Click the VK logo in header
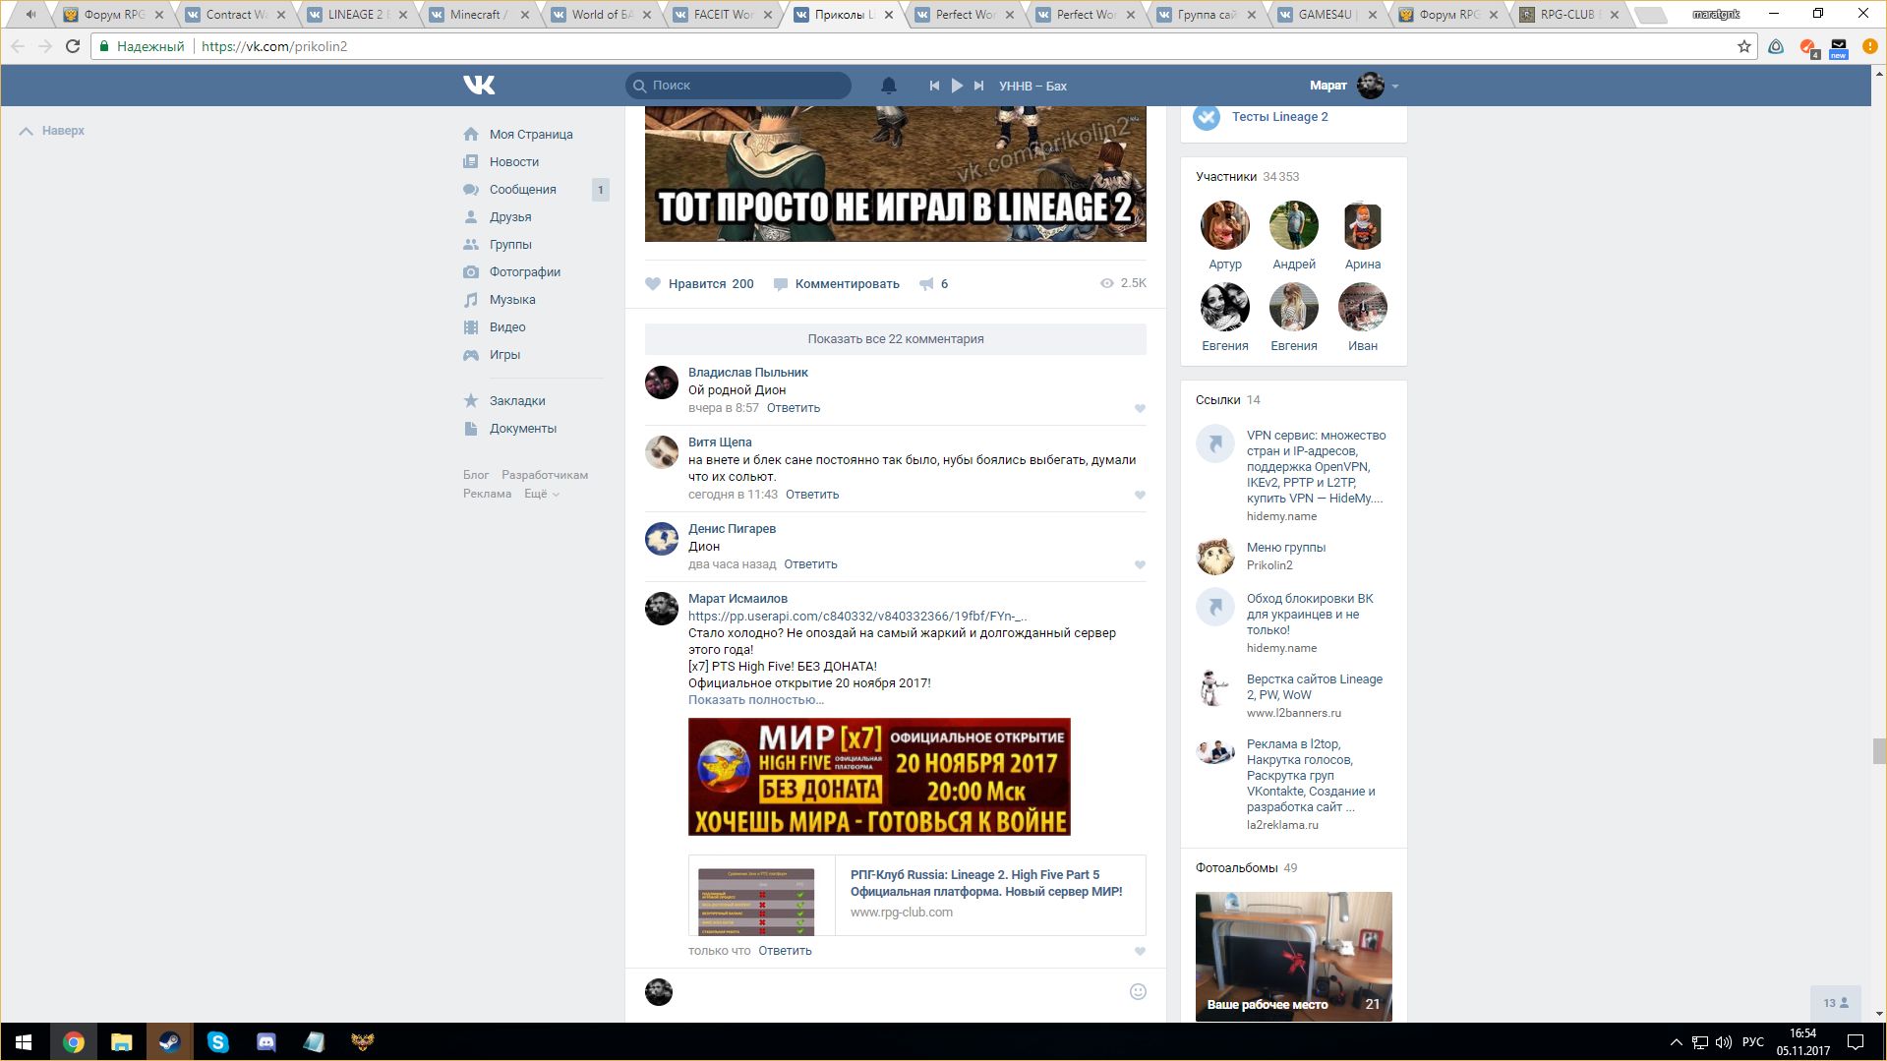Screen dimensions: 1887x1061 tap(479, 86)
